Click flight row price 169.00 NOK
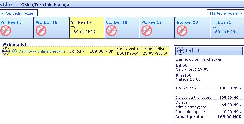Viewport: 244px width, 124px height. [x=102, y=51]
